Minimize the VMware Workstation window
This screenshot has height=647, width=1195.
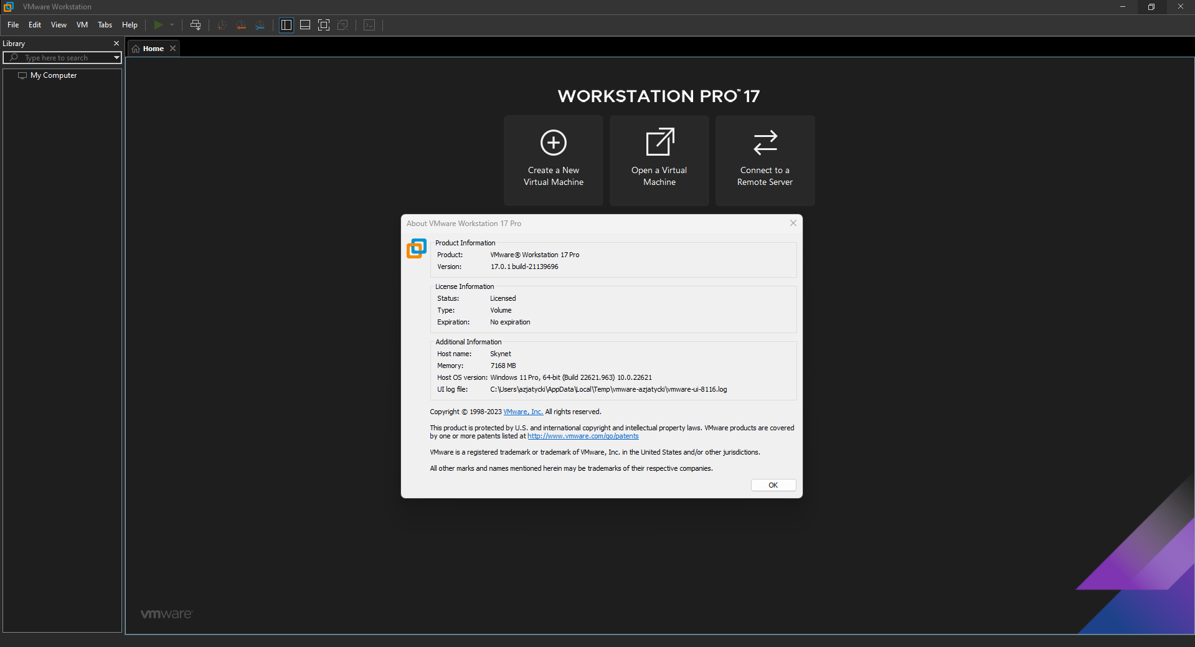pos(1123,7)
